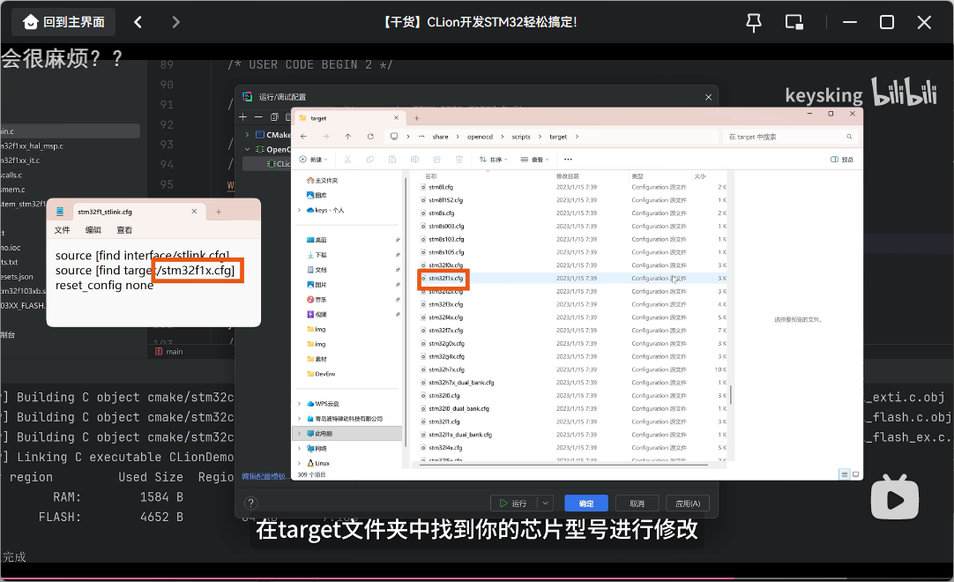Click the file list vertical scrollbar

(x=730, y=395)
